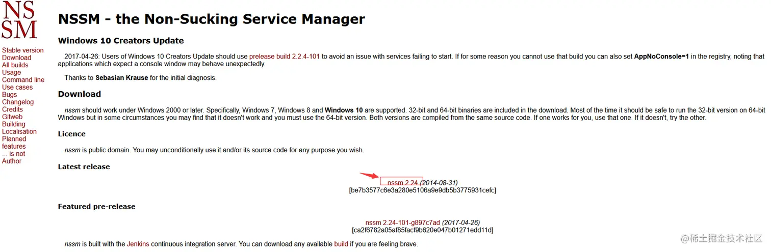The height and width of the screenshot is (252, 771).
Task: Follow the 'build' link near Jenkins
Action: [341, 244]
